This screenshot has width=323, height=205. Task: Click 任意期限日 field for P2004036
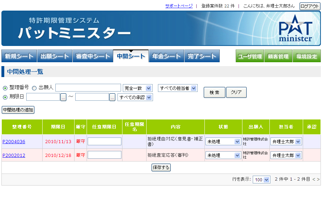[x=104, y=141]
